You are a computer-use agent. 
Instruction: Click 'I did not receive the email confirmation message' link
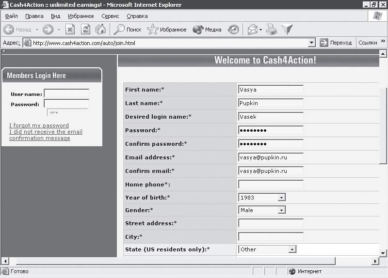coord(46,135)
